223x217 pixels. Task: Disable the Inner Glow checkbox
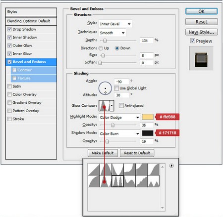click(9, 54)
